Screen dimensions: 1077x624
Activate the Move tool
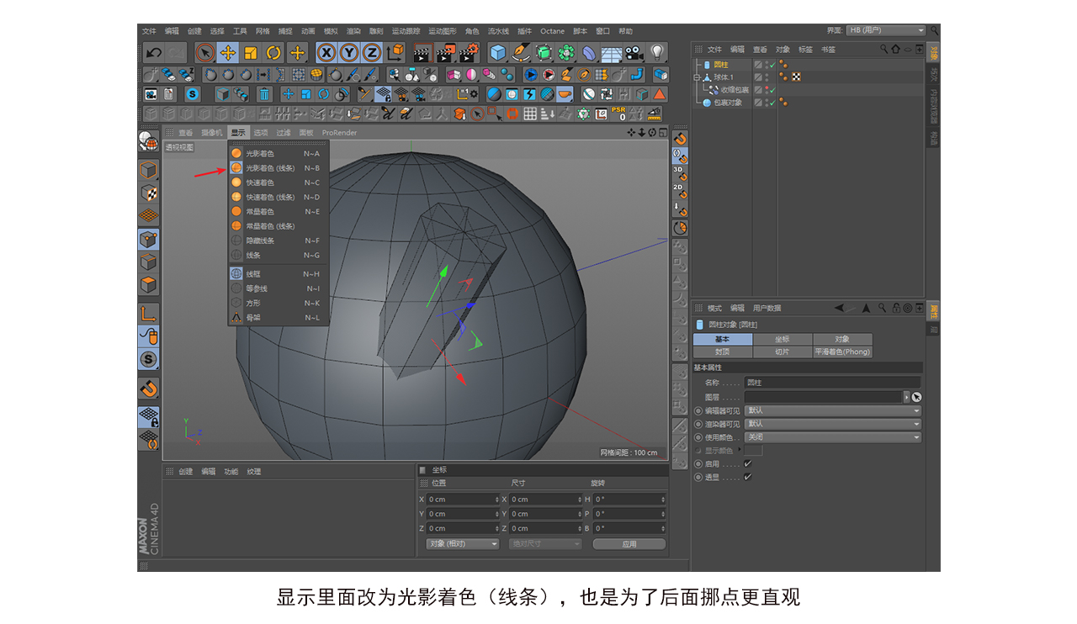point(227,53)
